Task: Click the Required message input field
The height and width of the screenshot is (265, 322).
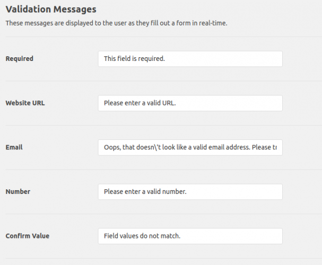Action: 190,59
